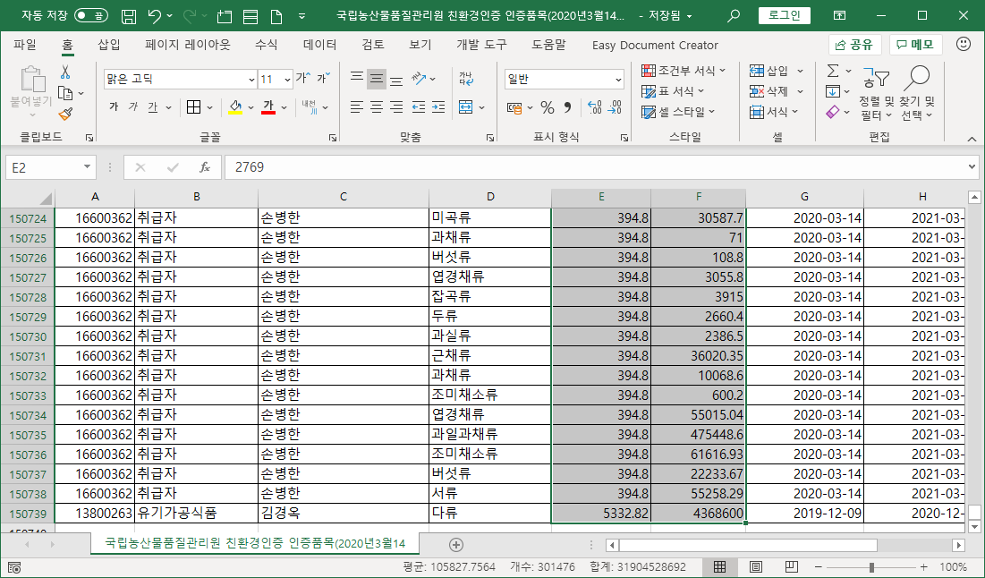Click the Borders grid icon
The image size is (985, 578).
click(194, 107)
